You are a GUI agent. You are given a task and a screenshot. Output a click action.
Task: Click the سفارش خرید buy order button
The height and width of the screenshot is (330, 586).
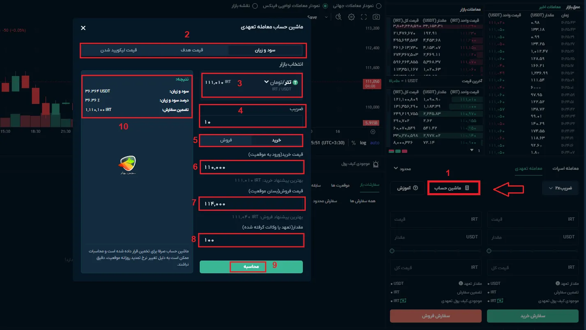pos(533,316)
